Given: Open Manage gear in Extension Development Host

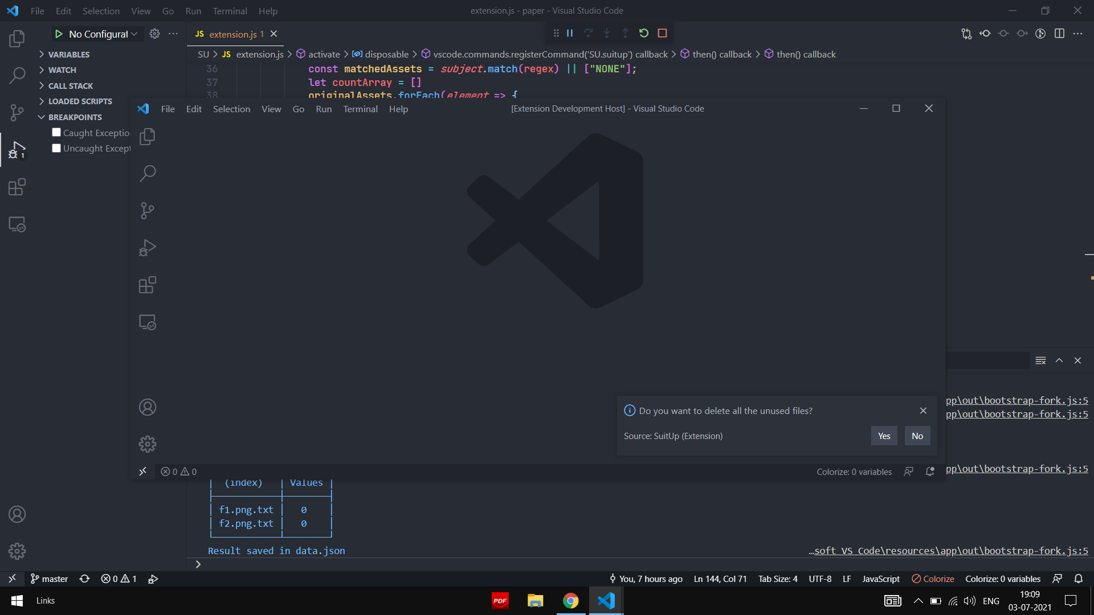Looking at the screenshot, I should (148, 444).
